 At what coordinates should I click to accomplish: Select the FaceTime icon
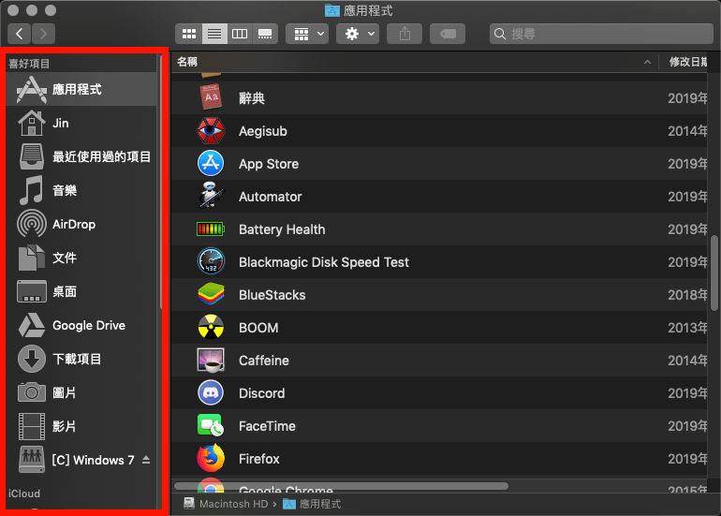pyautogui.click(x=211, y=425)
